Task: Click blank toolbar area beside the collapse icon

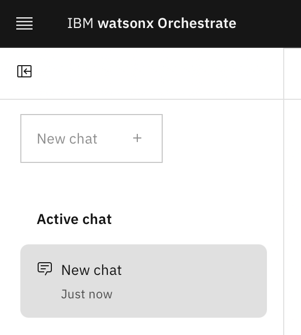Action: 149,73
